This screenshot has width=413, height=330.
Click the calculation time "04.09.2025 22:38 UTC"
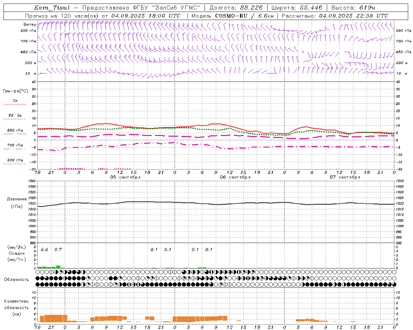354,16
